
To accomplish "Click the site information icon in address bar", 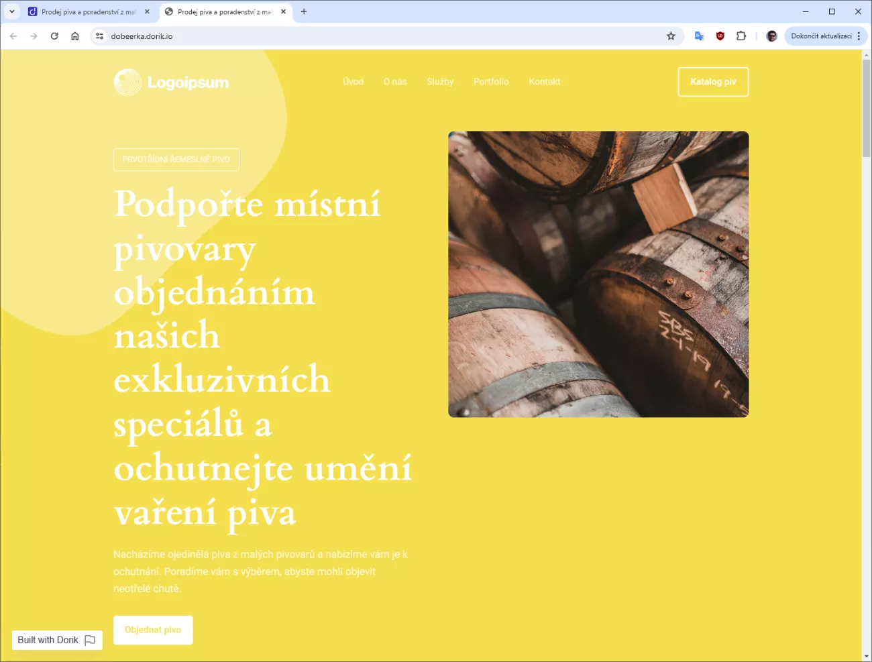I will (99, 36).
